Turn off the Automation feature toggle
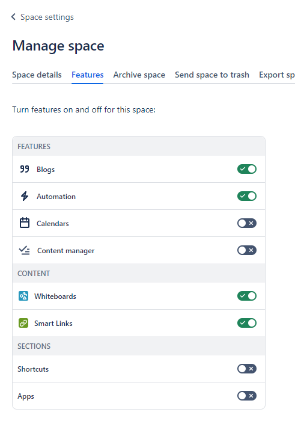Viewport: 295px width, 436px height. tap(247, 196)
